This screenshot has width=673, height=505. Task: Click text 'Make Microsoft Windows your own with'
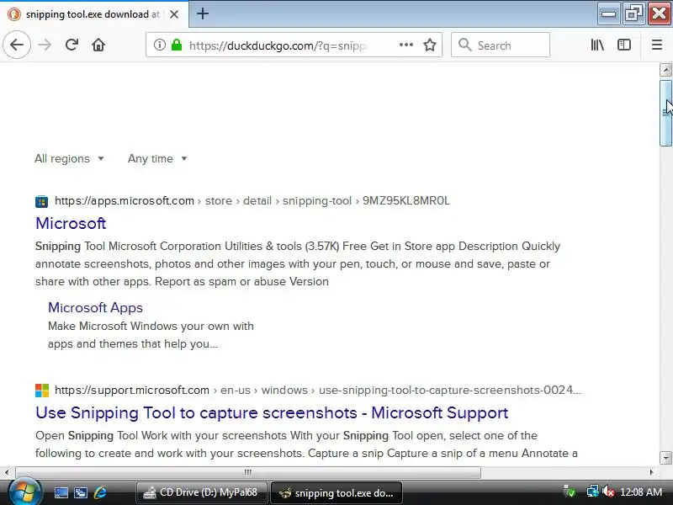tap(151, 326)
